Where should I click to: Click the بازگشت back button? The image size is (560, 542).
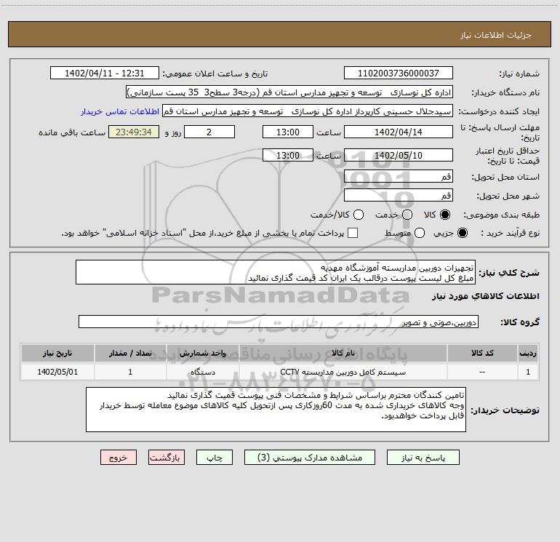(x=167, y=458)
